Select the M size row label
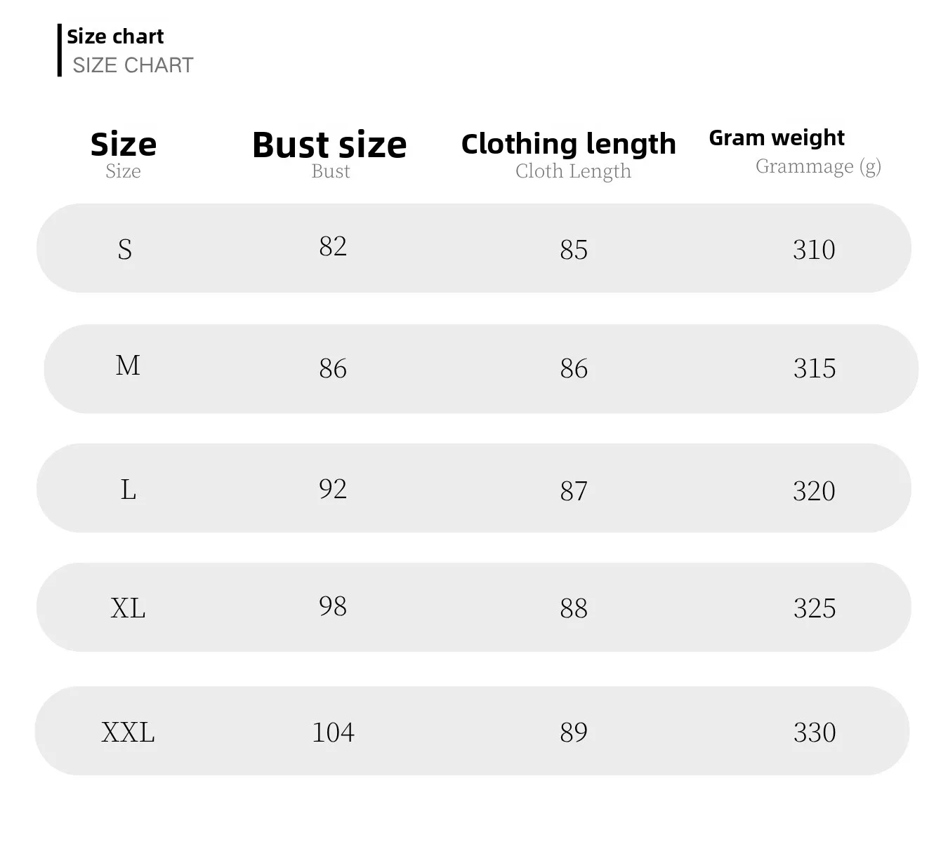This screenshot has height=842, width=948. coord(128,366)
